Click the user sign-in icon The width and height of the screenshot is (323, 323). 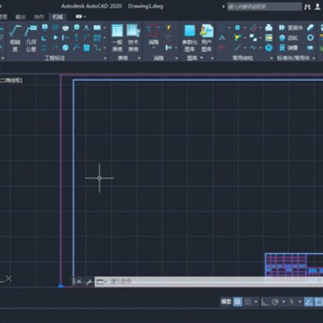point(318,6)
